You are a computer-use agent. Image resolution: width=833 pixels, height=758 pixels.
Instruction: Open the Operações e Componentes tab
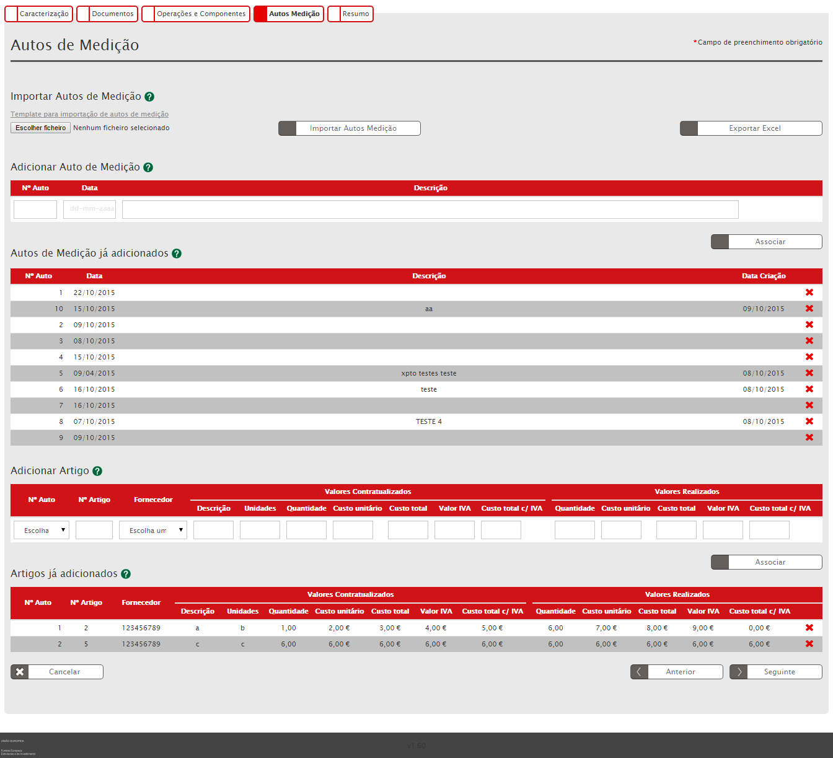tap(196, 14)
